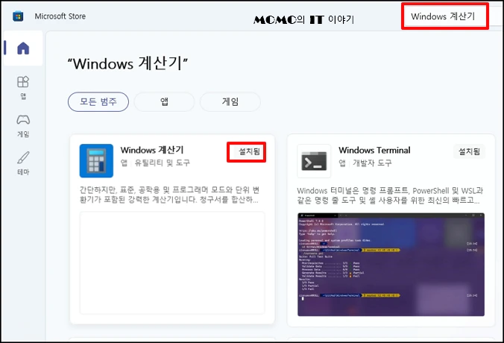Select the 앱 filter tab
This screenshot has height=343, width=504.
164,102
